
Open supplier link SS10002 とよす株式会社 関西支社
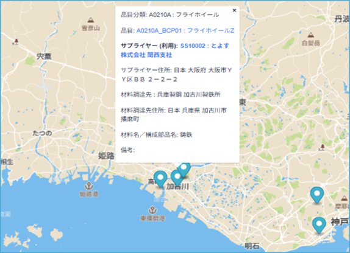(x=175, y=50)
